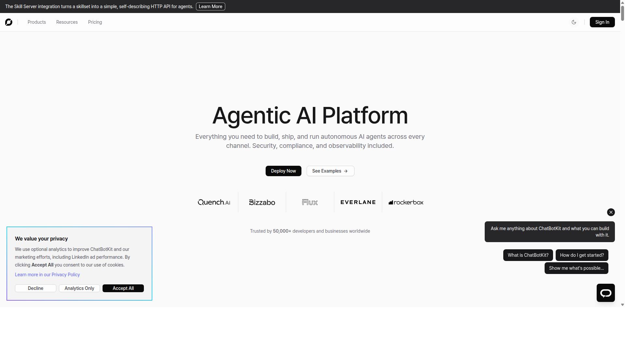Select 'Show me what's possible...' suggestion
This screenshot has width=625, height=351.
(576, 268)
